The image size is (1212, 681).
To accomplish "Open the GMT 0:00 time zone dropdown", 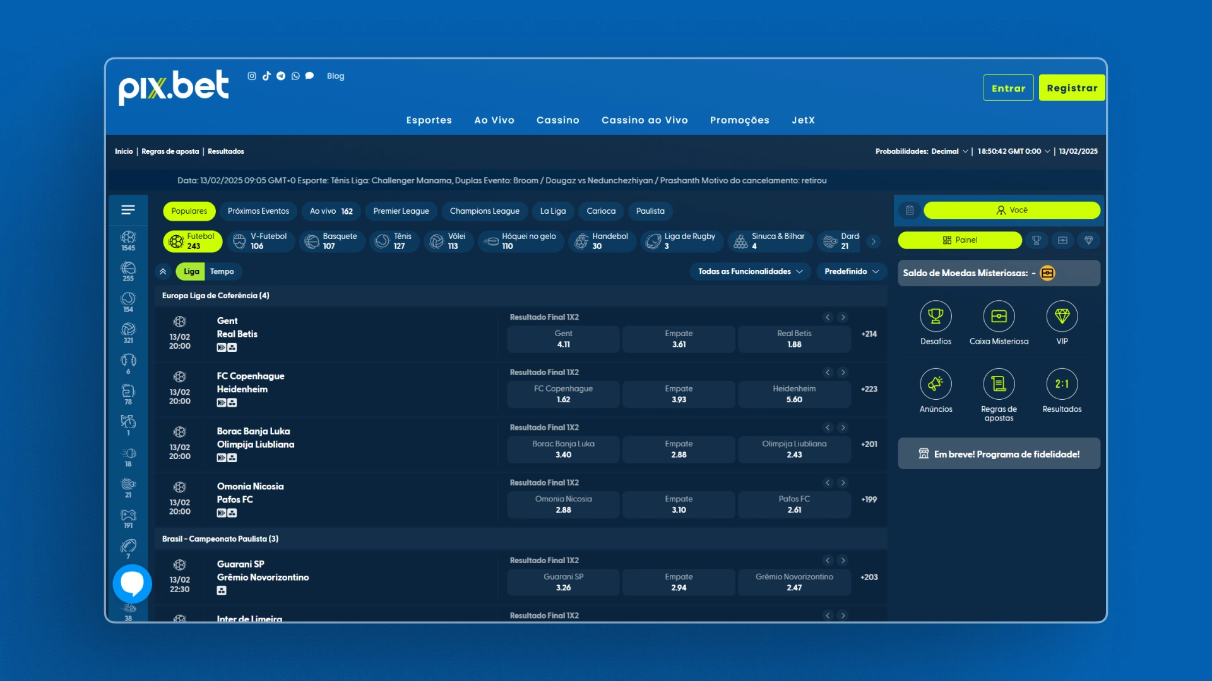I will tap(1014, 151).
